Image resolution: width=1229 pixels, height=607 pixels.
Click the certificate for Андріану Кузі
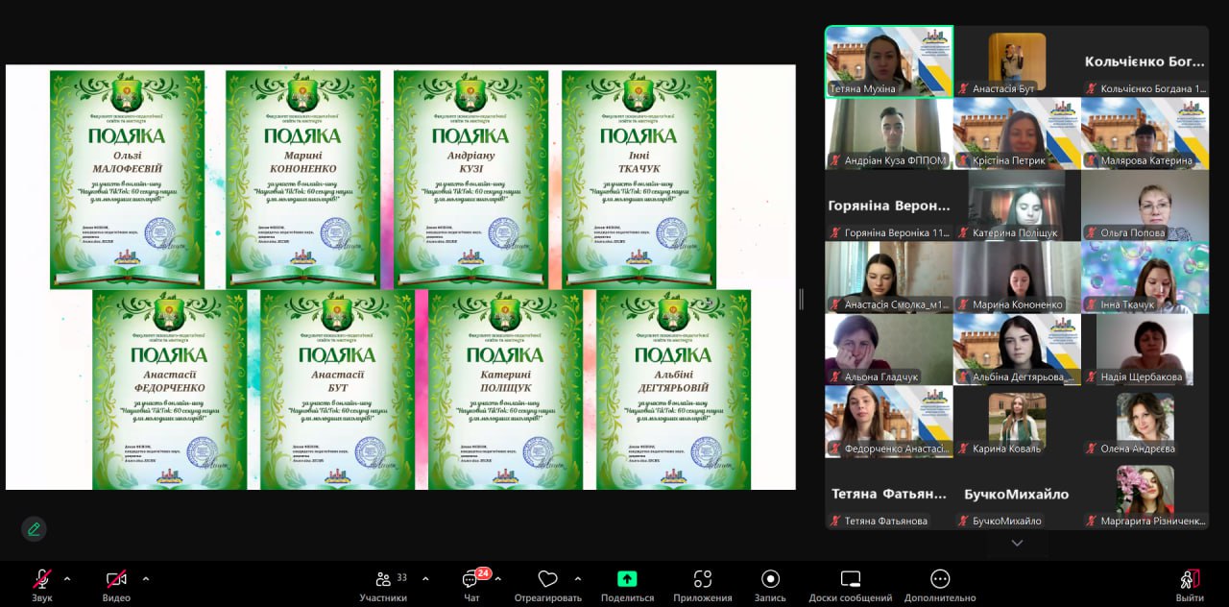click(x=470, y=180)
